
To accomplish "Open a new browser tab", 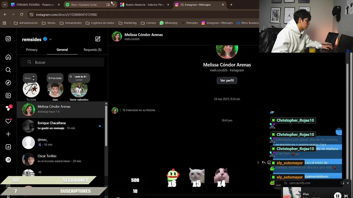I will click(x=231, y=5).
